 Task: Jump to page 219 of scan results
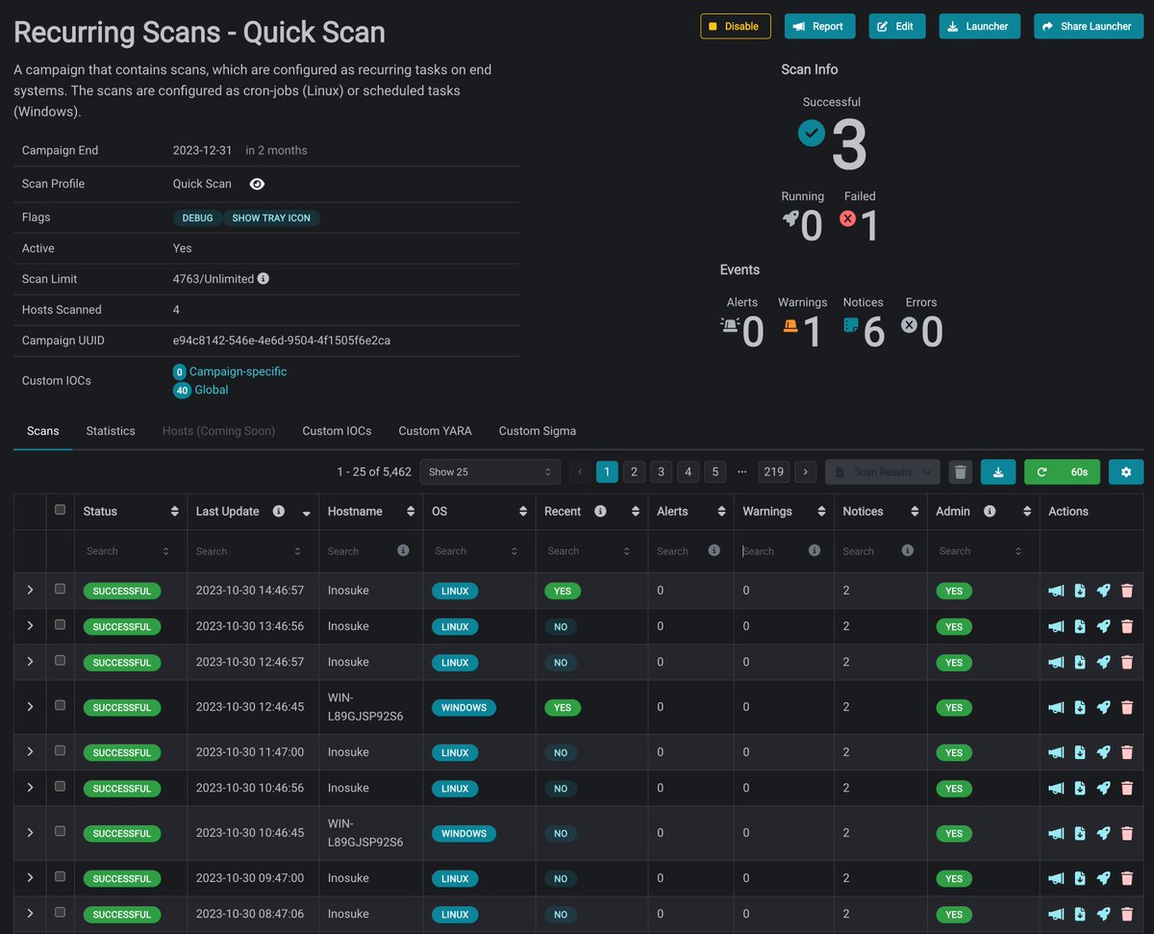click(773, 471)
